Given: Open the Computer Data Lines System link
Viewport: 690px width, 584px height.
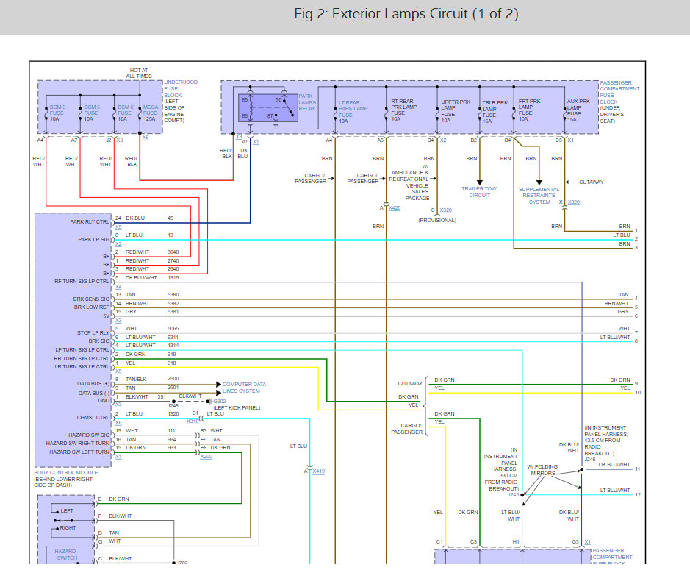Looking at the screenshot, I should click(x=244, y=388).
